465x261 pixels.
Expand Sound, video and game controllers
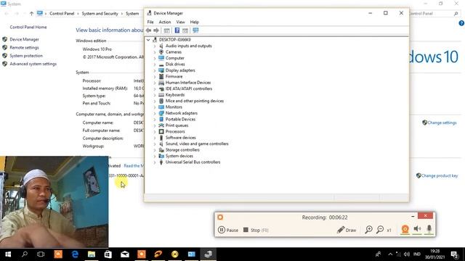[155, 144]
